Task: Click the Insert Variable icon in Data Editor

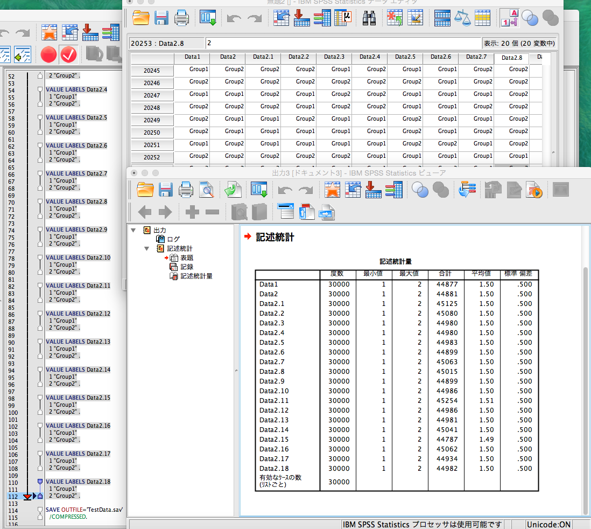Action: pyautogui.click(x=416, y=18)
